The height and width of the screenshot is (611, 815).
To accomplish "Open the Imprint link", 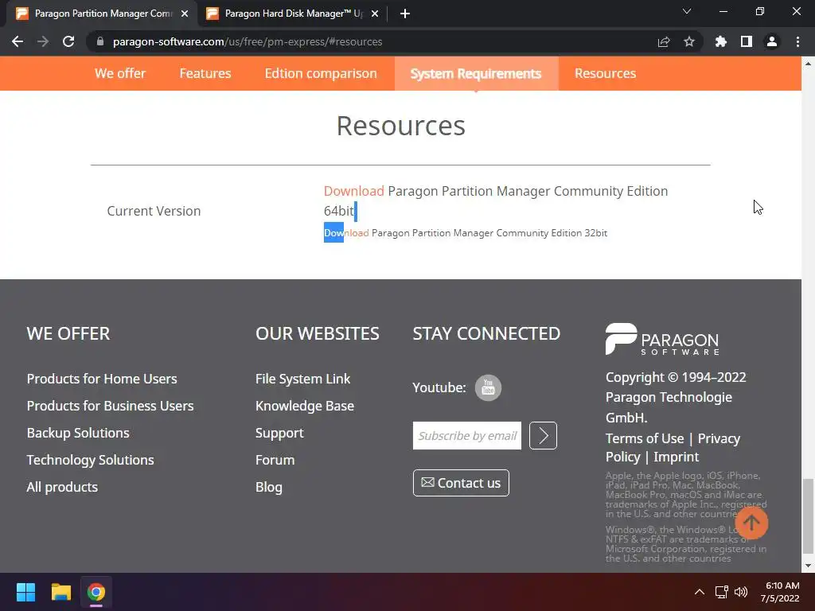I will coord(676,457).
